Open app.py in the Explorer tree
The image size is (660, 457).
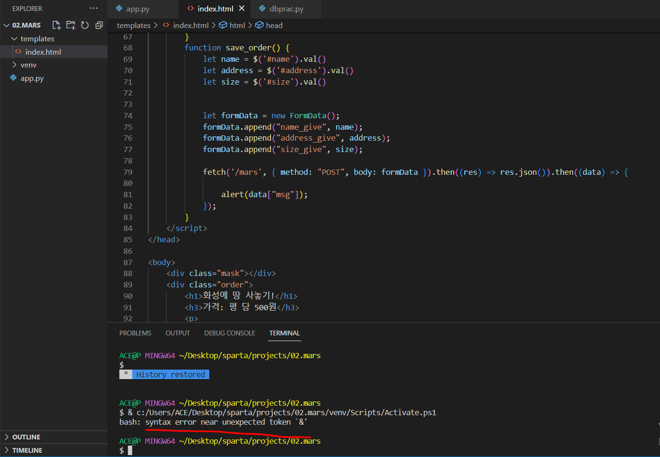tap(54, 78)
